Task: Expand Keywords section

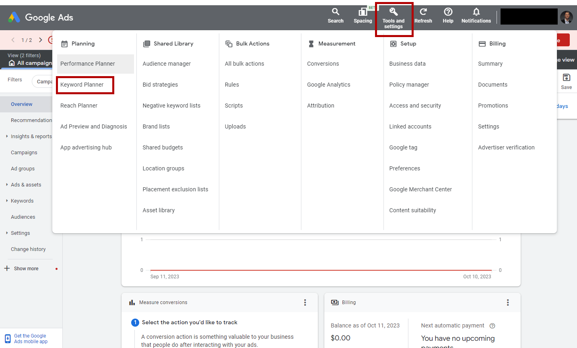Action: tap(7, 201)
